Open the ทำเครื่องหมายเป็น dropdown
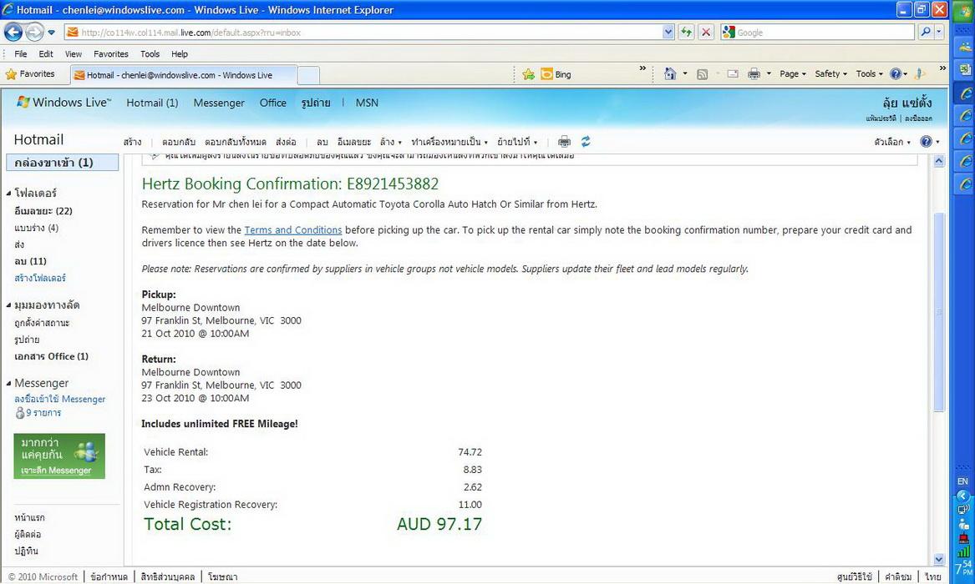975x584 pixels. (x=449, y=142)
